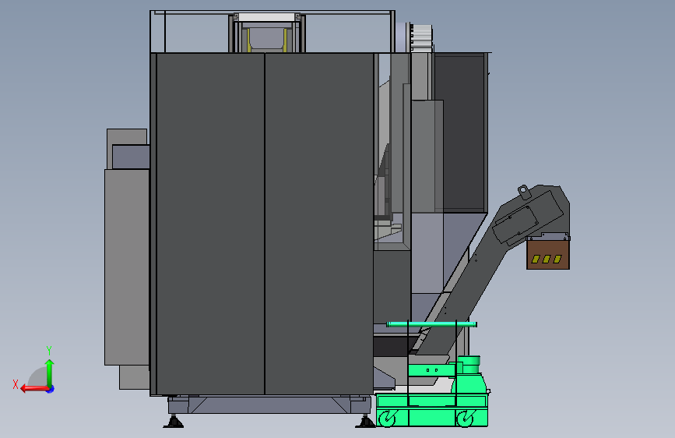Select the brown chip bin with yellow slots
Screen dimensions: 675x438
click(548, 254)
